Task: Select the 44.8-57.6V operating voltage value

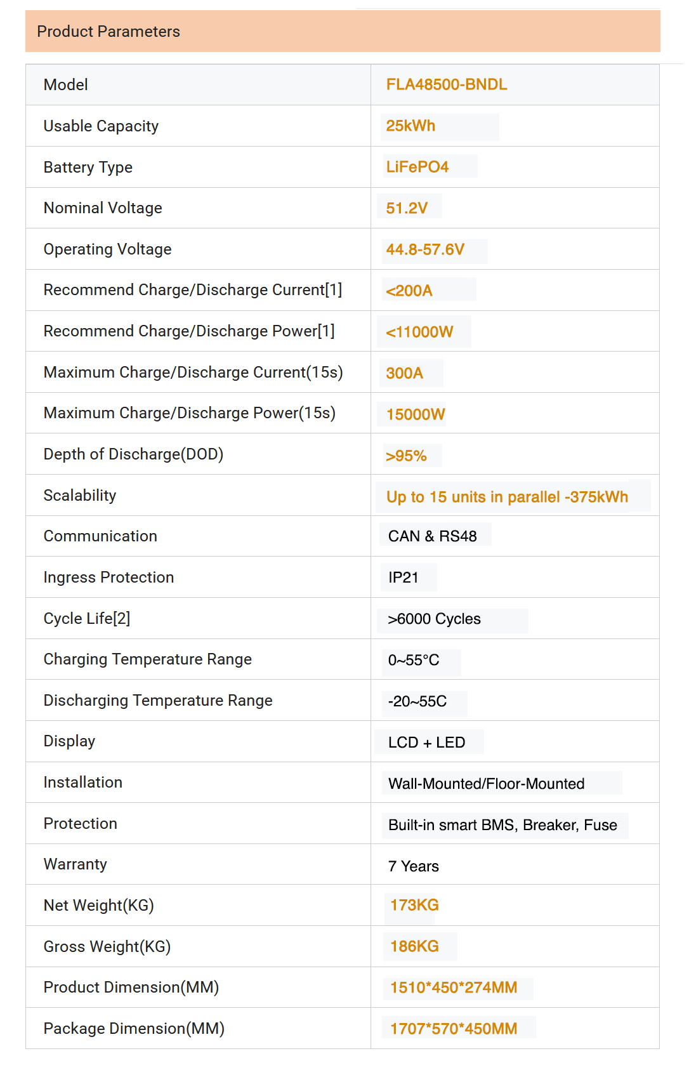Action: tap(425, 249)
